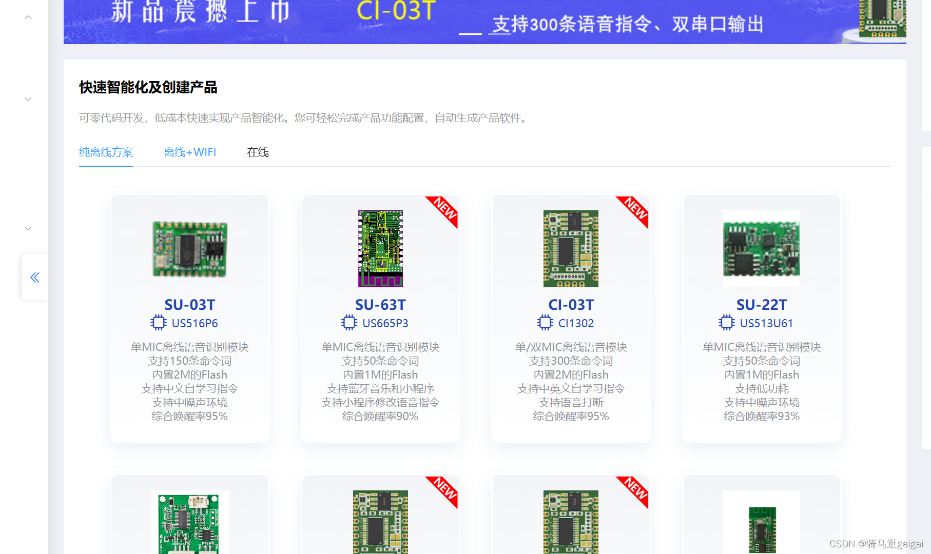
Task: Click the chip icon beside CI1302
Action: coord(545,323)
